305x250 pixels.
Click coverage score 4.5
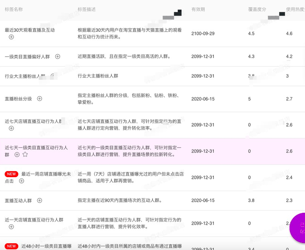tap(251, 33)
